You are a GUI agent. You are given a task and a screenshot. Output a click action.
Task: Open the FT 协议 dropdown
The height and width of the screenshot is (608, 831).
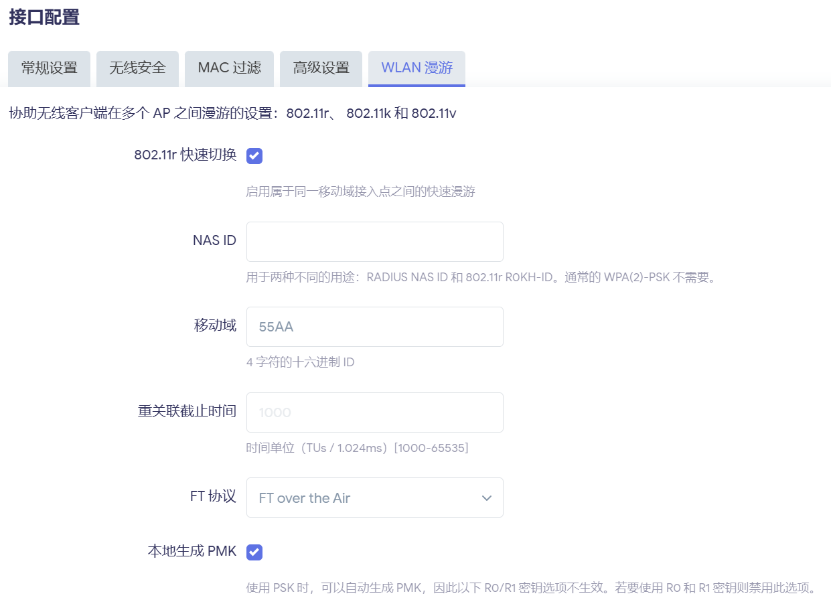pyautogui.click(x=374, y=498)
